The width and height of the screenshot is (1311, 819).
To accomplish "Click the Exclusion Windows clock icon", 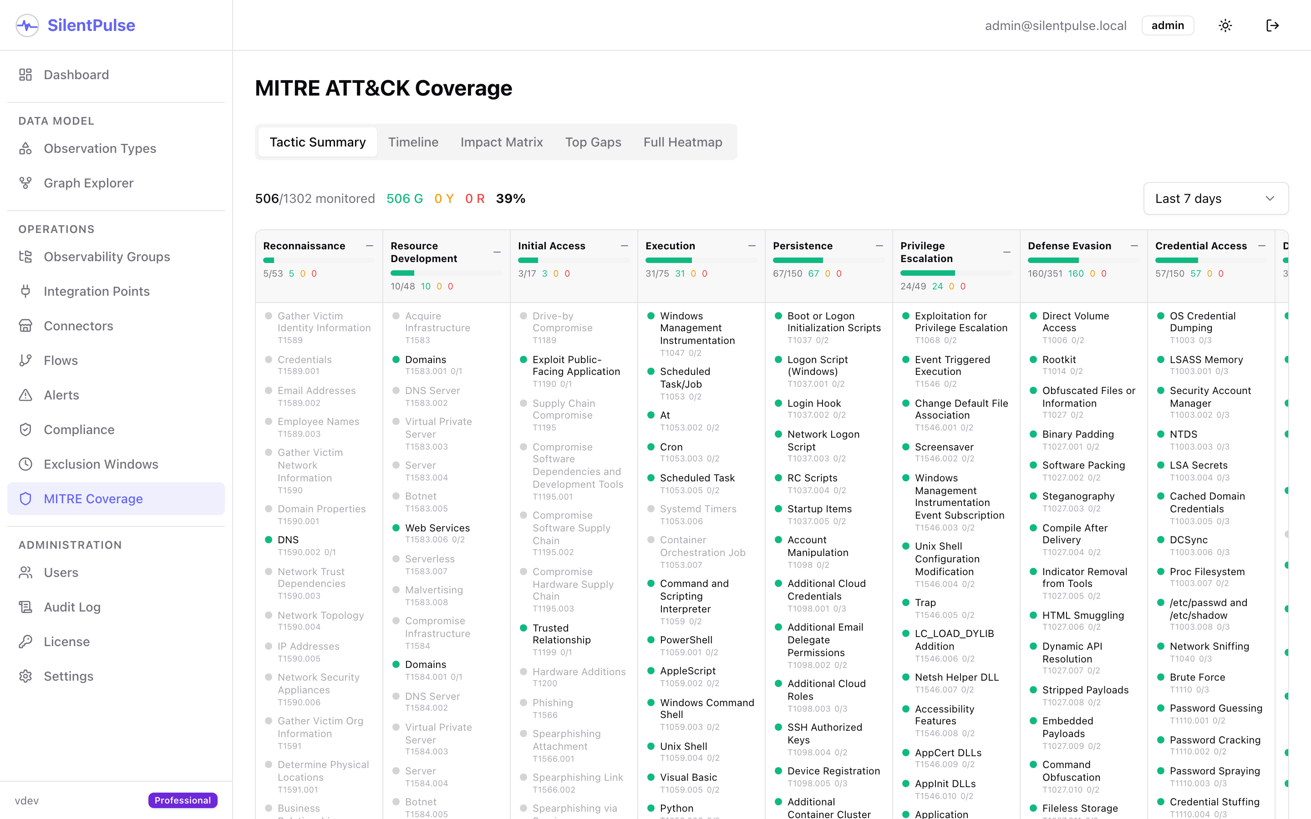I will pyautogui.click(x=25, y=464).
